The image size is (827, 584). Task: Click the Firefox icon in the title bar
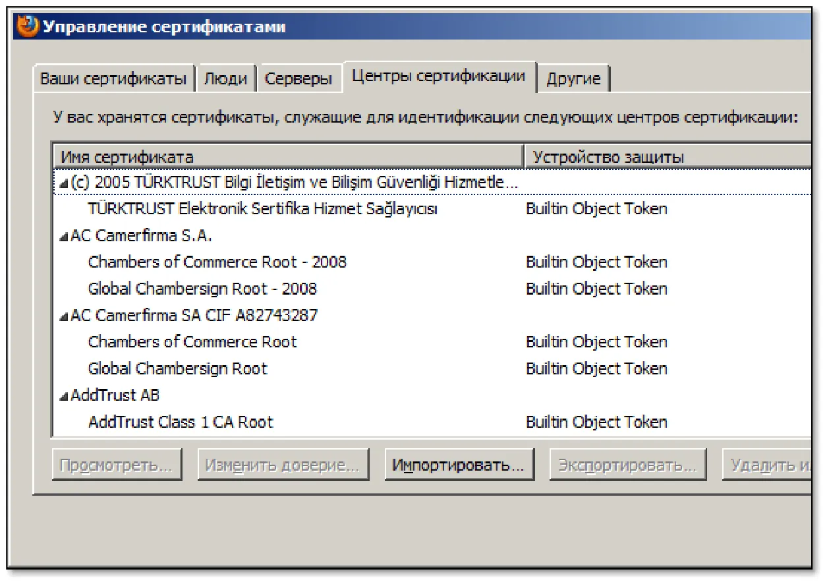click(27, 26)
